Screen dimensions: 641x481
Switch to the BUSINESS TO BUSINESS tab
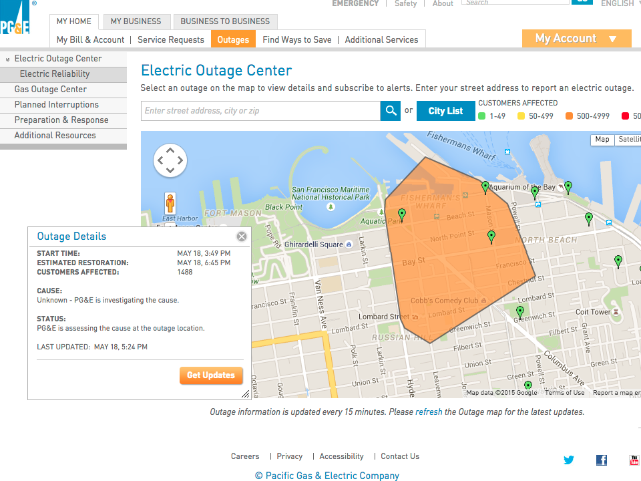pos(225,21)
